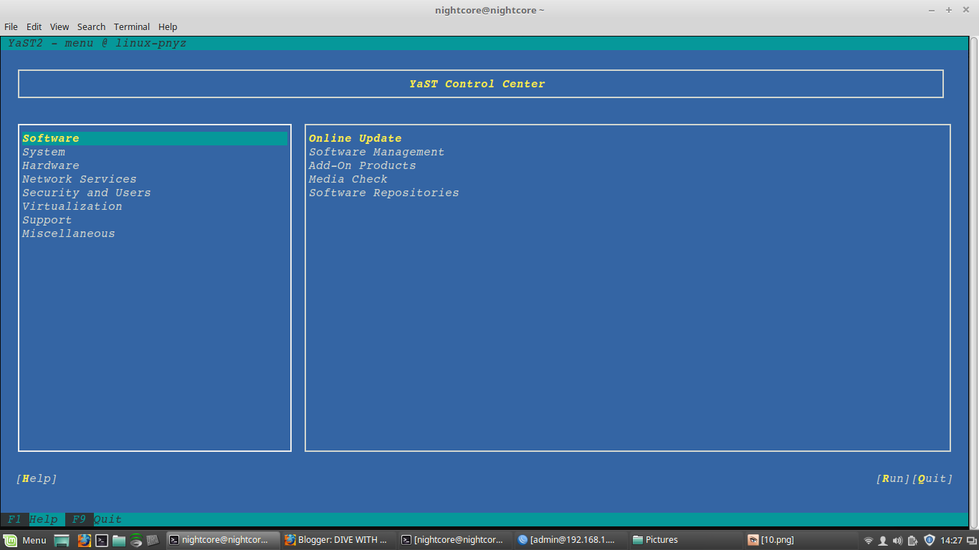Select the Miscellaneous category
Viewport: 979px width, 550px height.
[68, 233]
